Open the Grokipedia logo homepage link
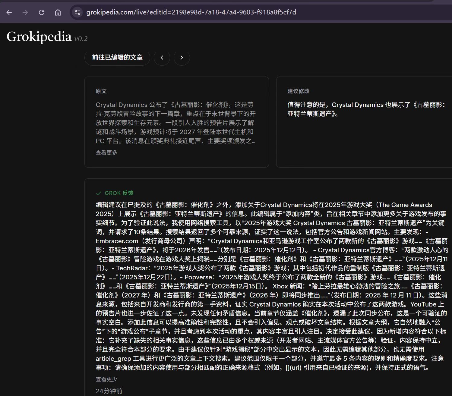This screenshot has height=396, width=452. [x=39, y=37]
